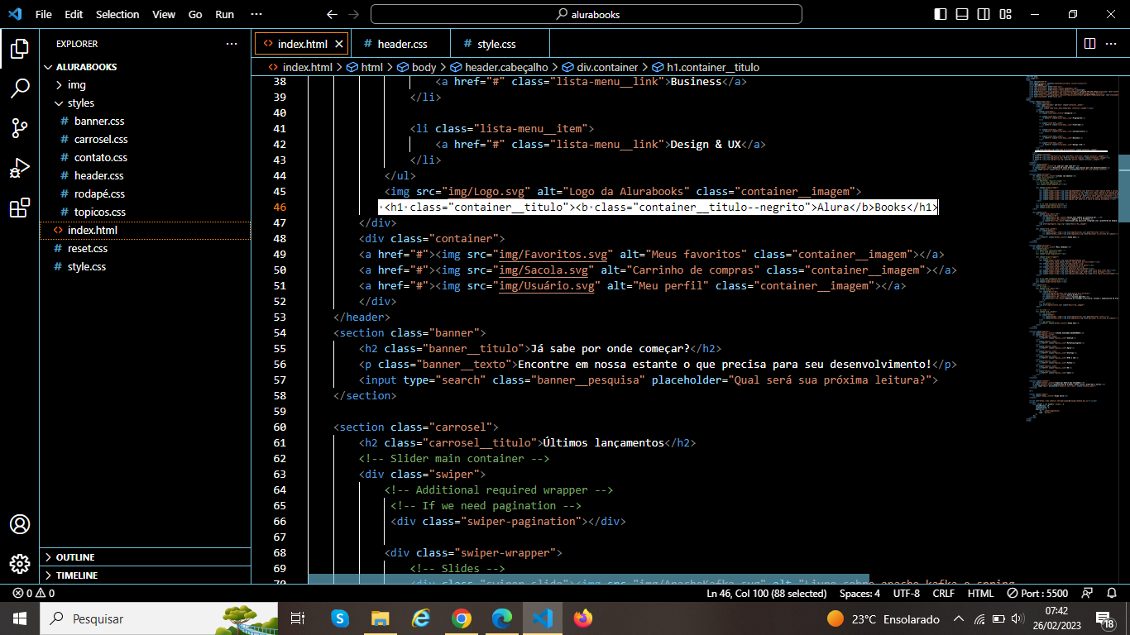
Task: Open Task View in the taskbar
Action: 298,618
